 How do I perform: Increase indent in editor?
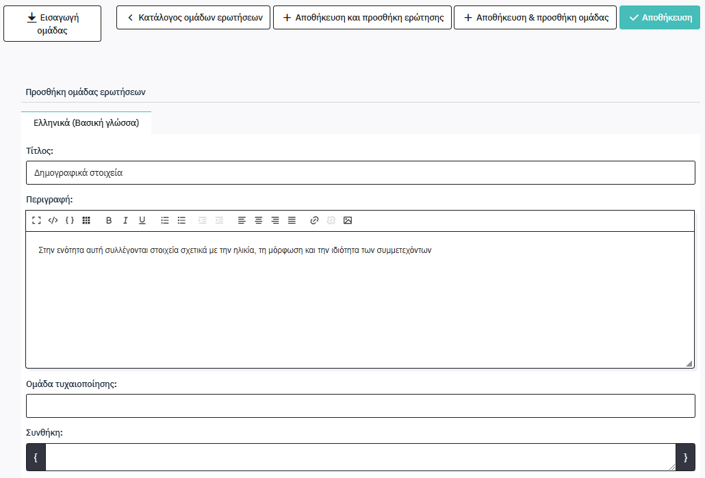pos(203,220)
